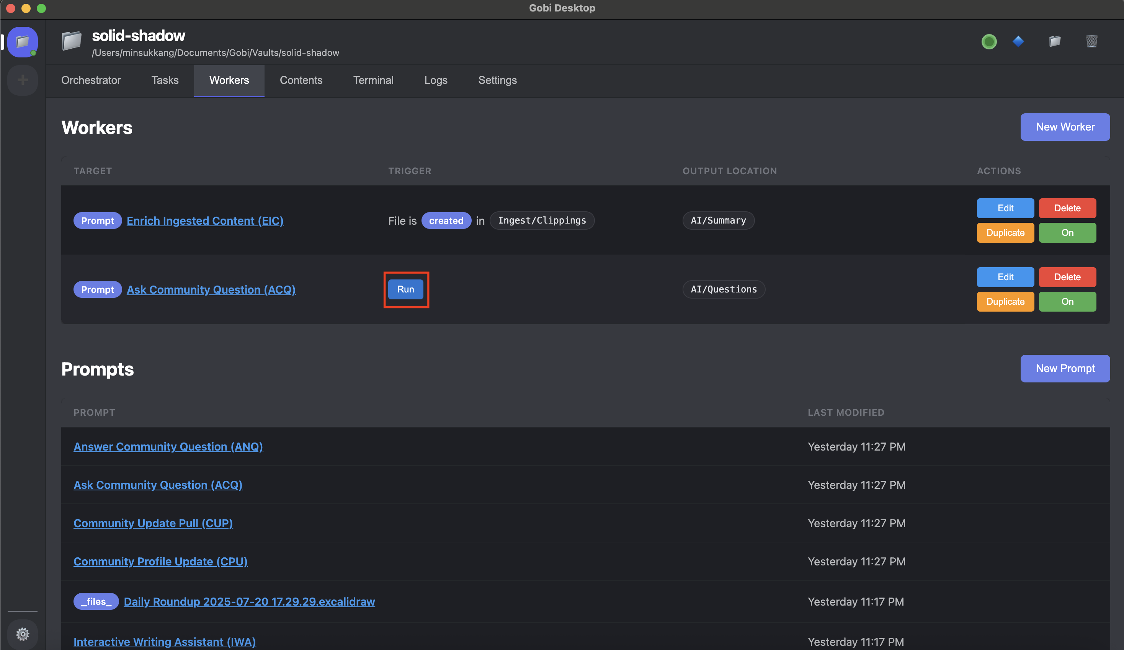
Task: Create a New Prompt
Action: tap(1065, 369)
